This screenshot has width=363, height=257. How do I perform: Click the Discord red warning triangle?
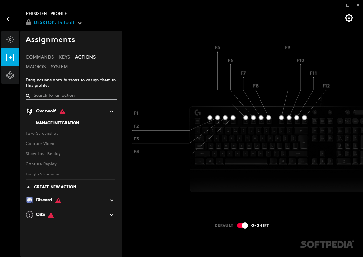(x=58, y=201)
